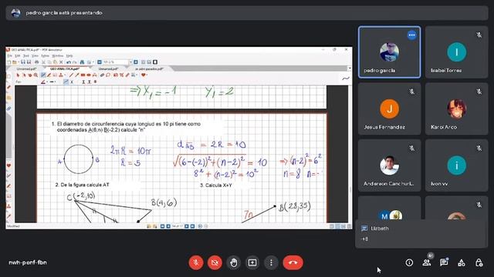
Task: Open Window menu in PDF Annotator
Action: pyautogui.click(x=58, y=55)
